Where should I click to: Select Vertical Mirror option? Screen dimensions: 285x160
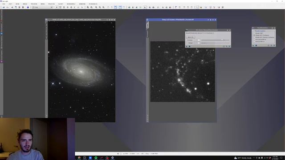tap(259, 41)
